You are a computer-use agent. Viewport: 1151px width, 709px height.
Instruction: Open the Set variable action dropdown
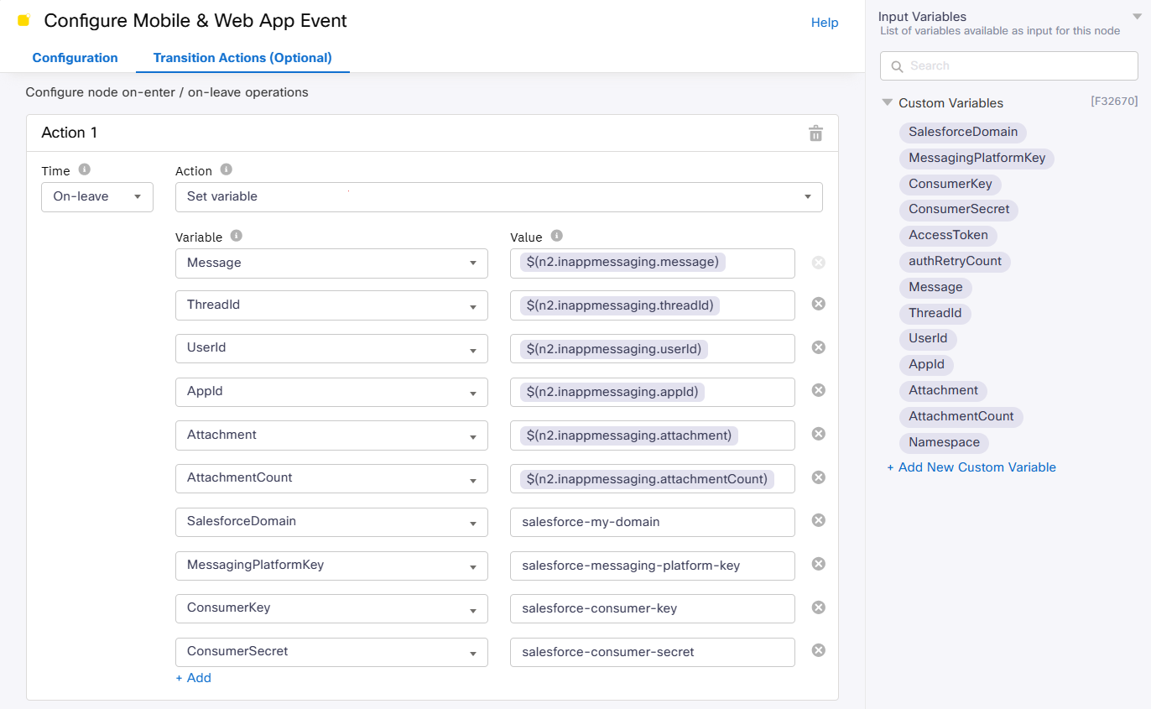tap(498, 196)
